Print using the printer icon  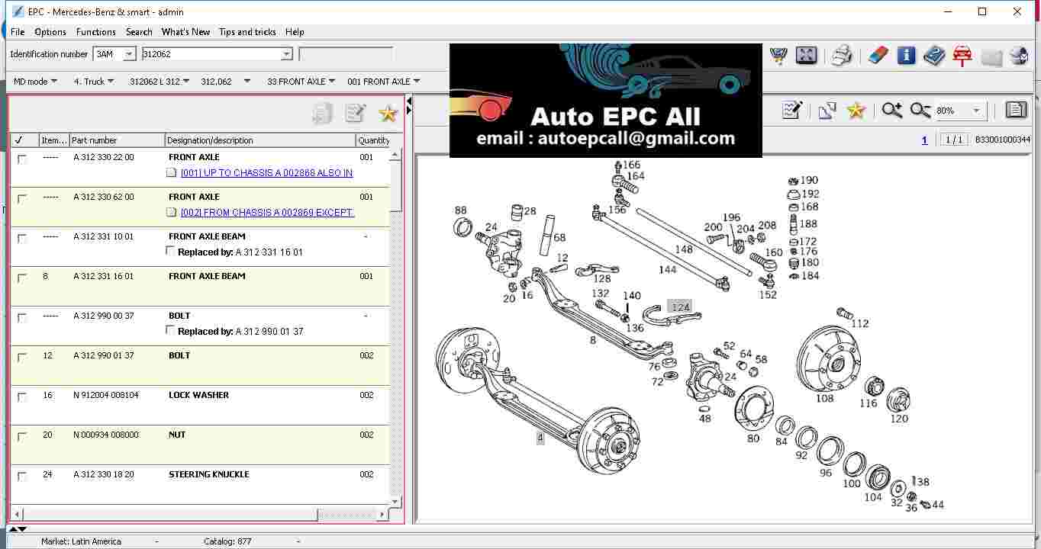point(842,56)
